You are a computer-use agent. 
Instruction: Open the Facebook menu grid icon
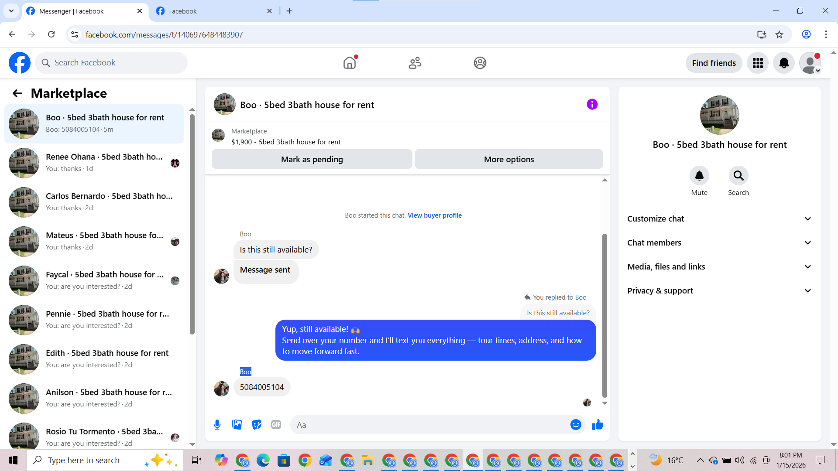click(758, 63)
